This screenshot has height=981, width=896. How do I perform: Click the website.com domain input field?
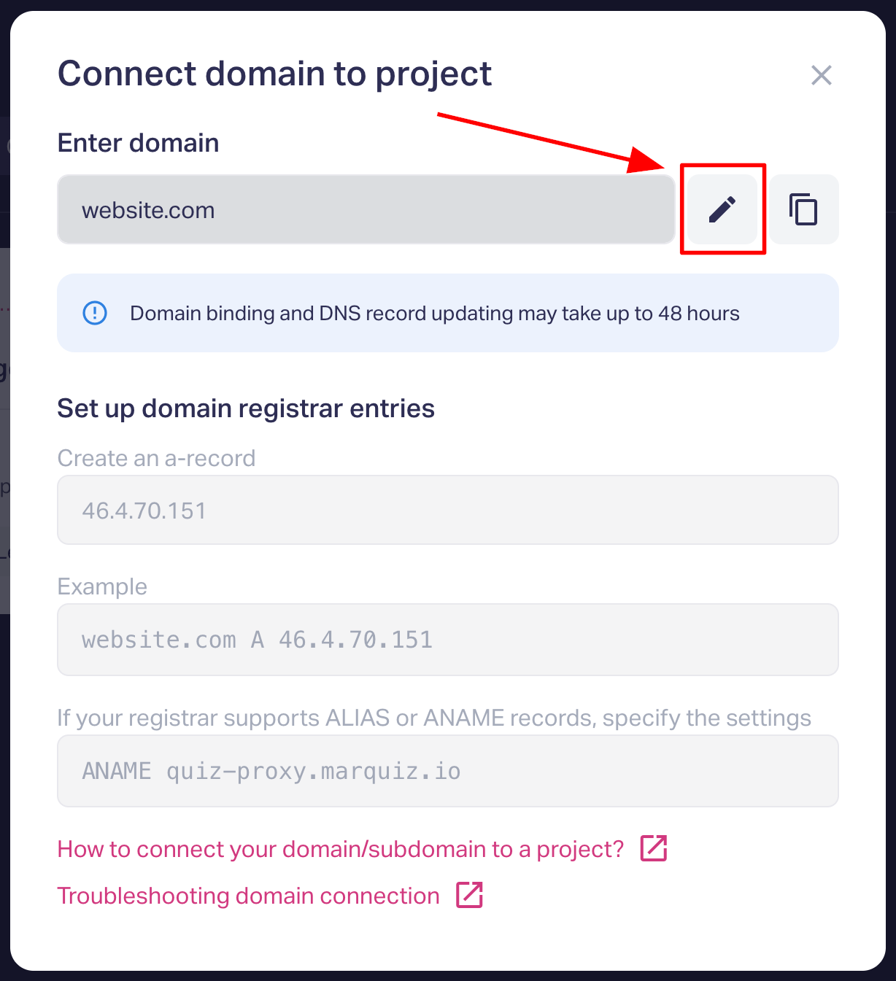(366, 210)
